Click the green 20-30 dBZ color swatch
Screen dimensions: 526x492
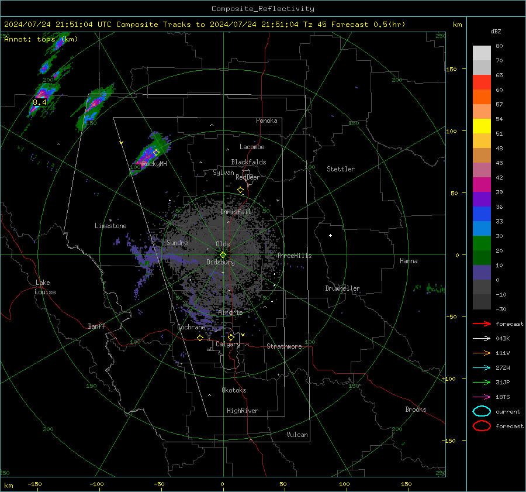click(x=482, y=243)
